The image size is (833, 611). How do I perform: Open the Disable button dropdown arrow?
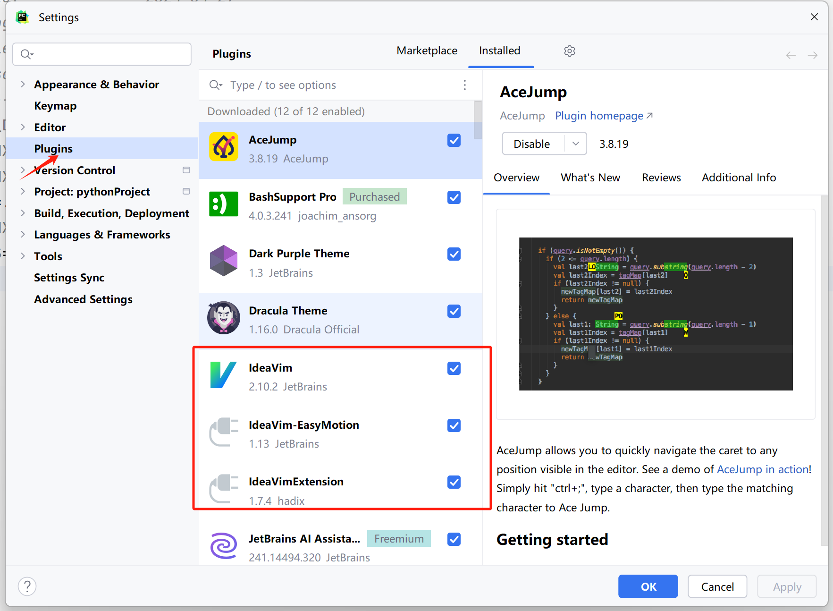click(576, 144)
